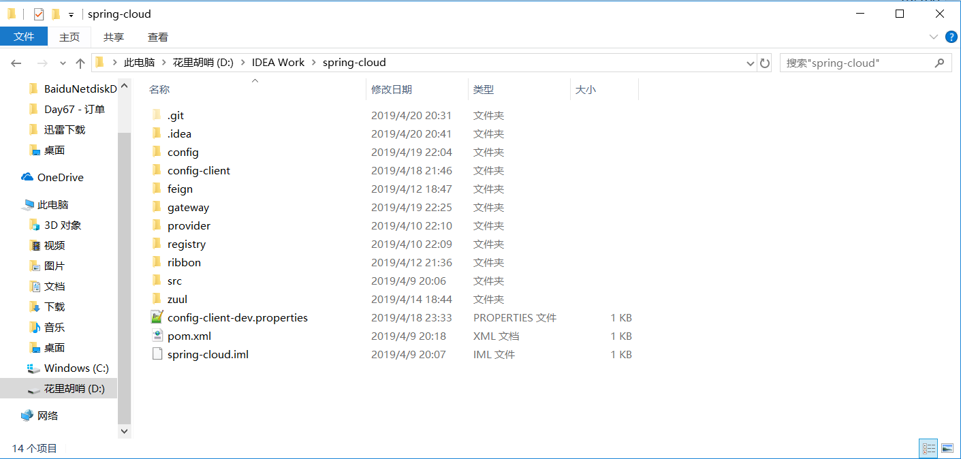
Task: Click the spring-cloud.iml file icon
Action: (x=157, y=354)
